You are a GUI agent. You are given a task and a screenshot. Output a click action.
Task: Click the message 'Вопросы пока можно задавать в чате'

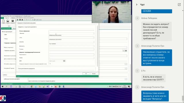tap(155, 96)
